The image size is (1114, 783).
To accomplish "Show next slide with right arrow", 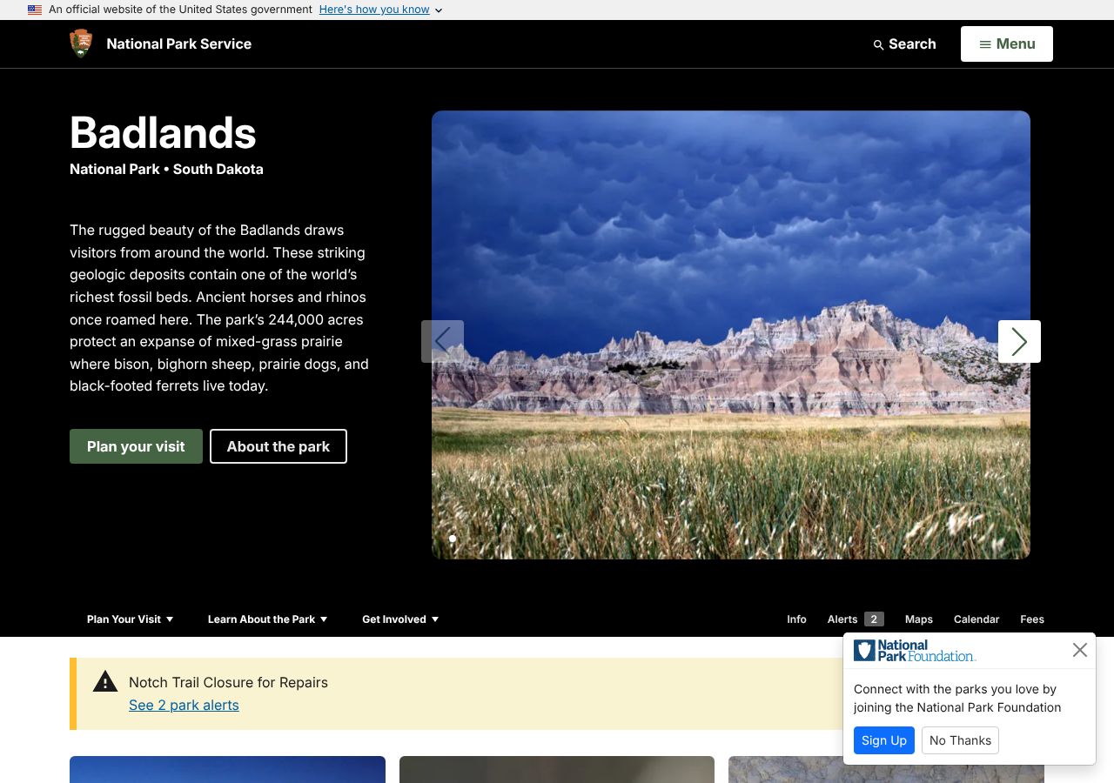I will (x=1019, y=341).
